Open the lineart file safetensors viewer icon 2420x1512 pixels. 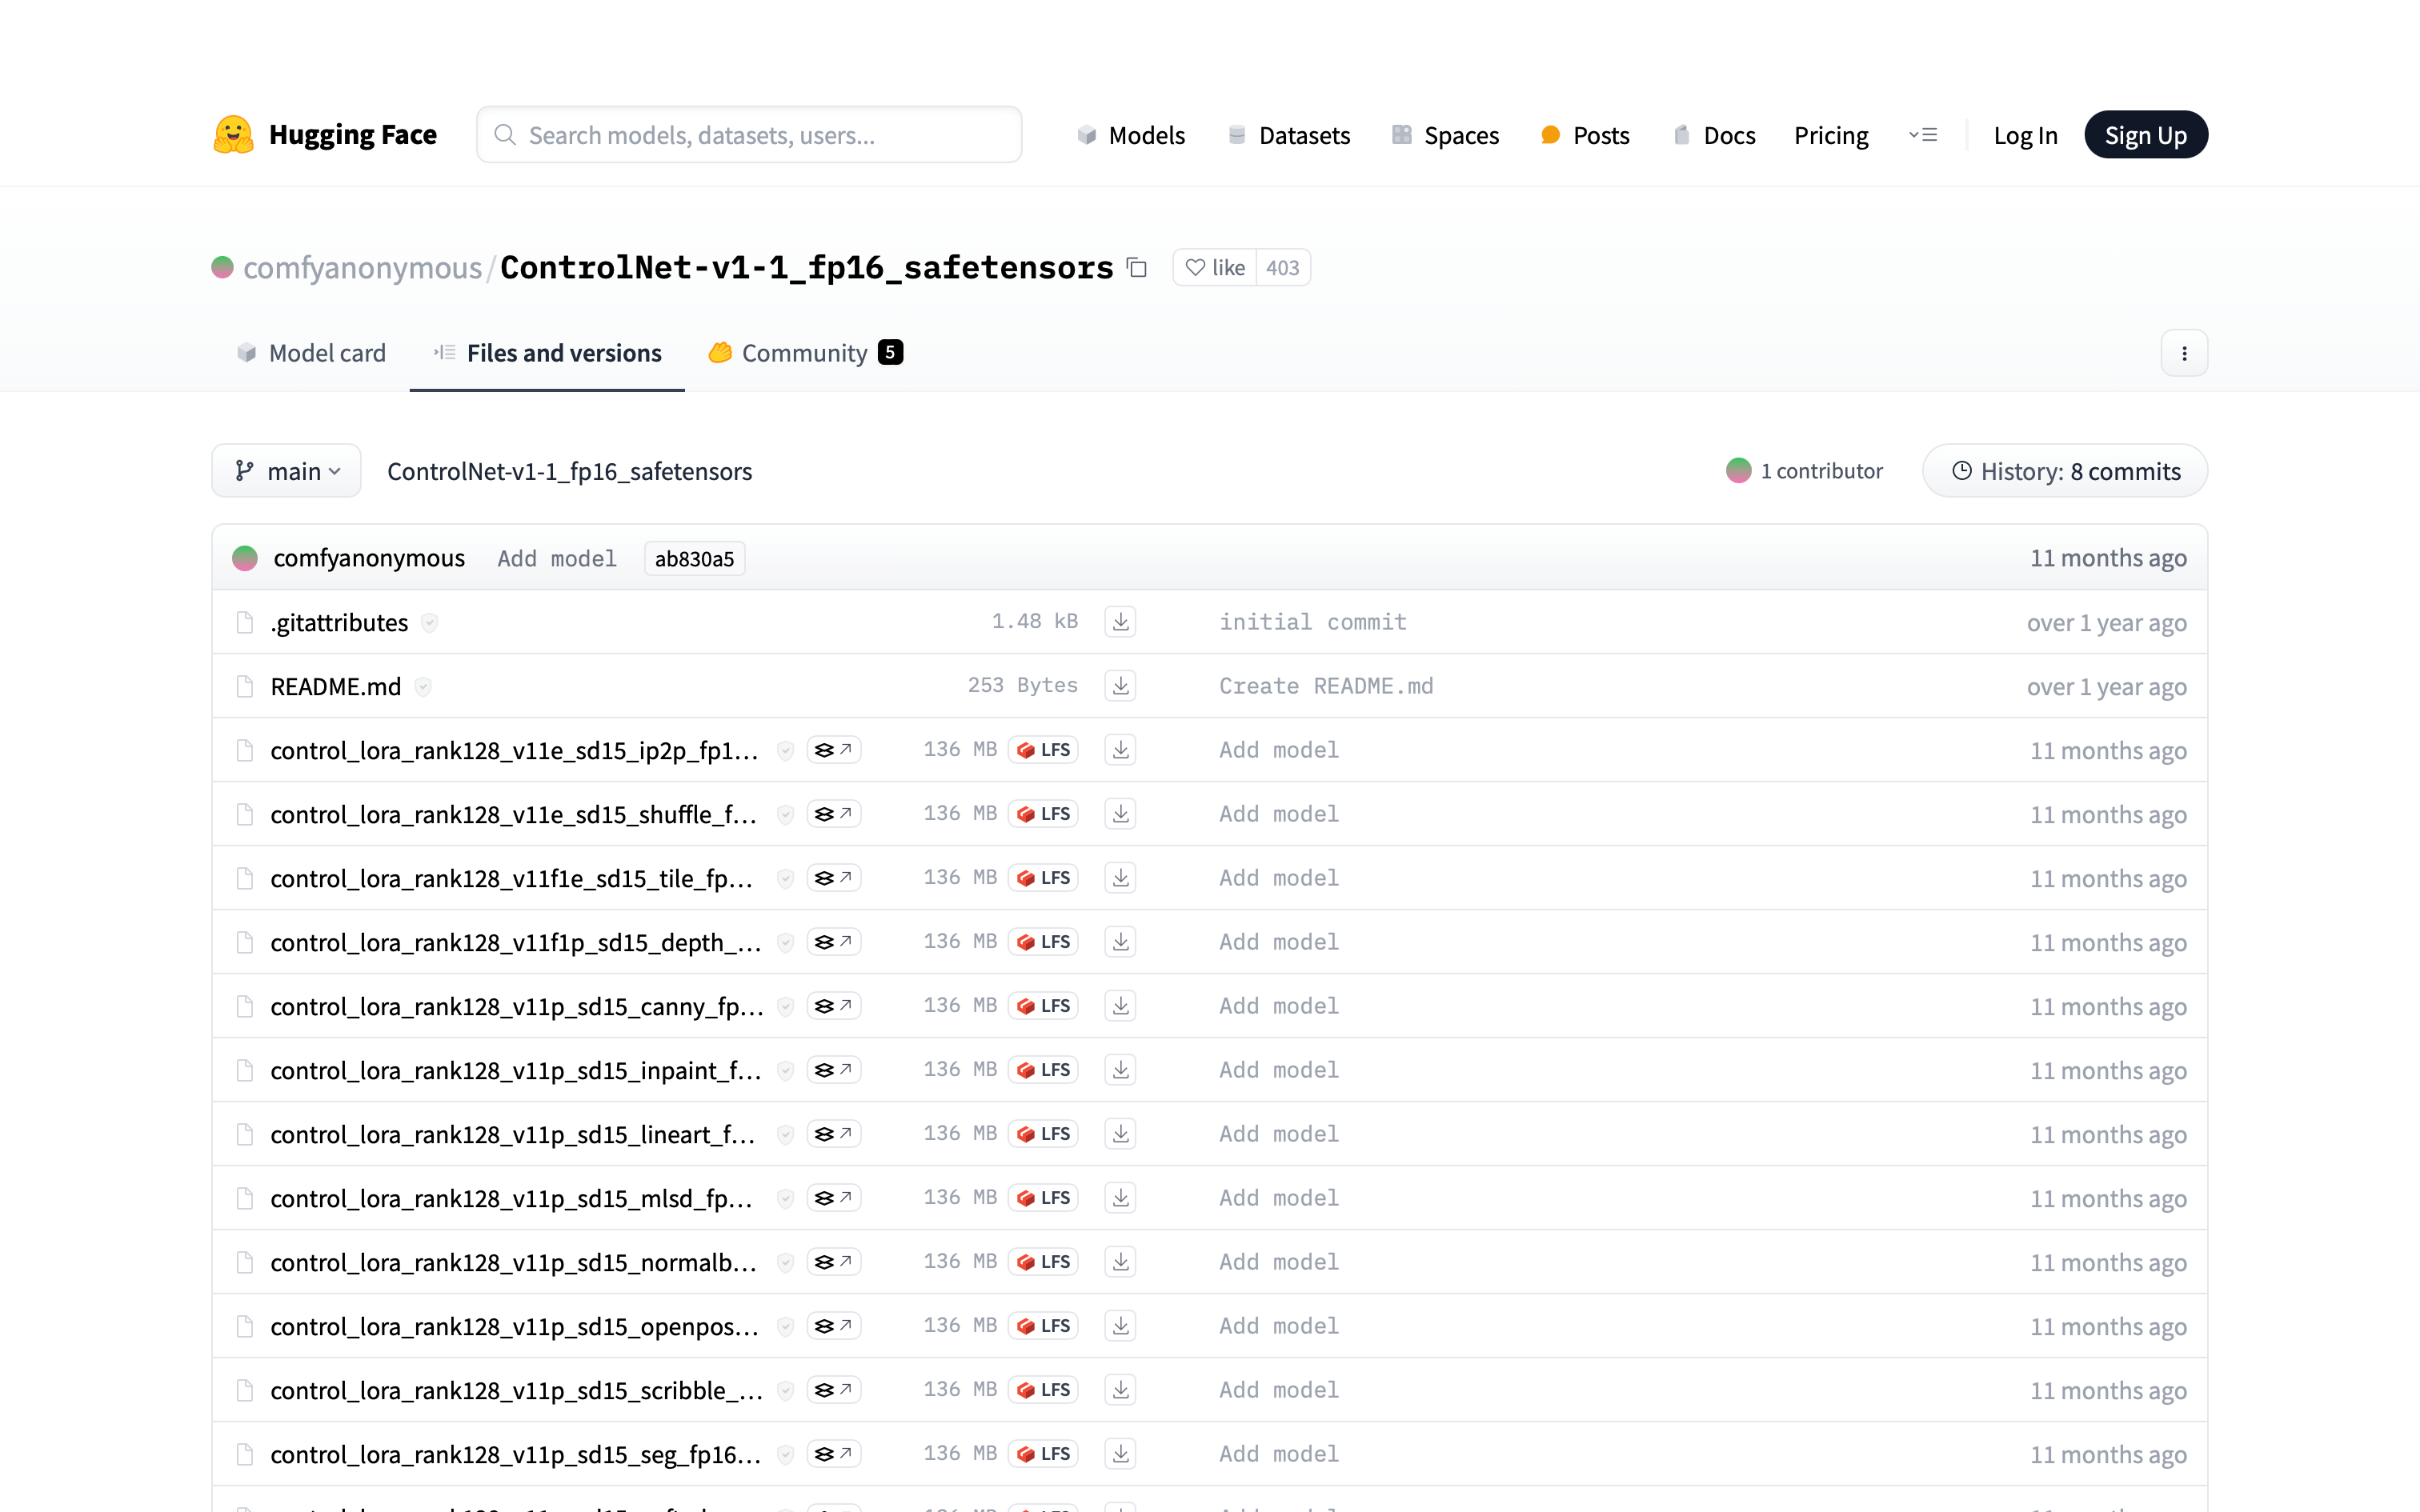(833, 1134)
